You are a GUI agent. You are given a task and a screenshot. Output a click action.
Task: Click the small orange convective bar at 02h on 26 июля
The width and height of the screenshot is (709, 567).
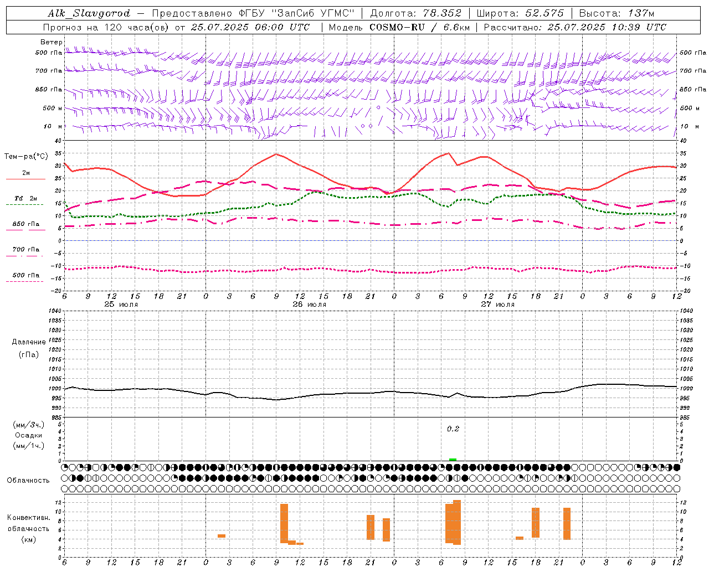(222, 536)
